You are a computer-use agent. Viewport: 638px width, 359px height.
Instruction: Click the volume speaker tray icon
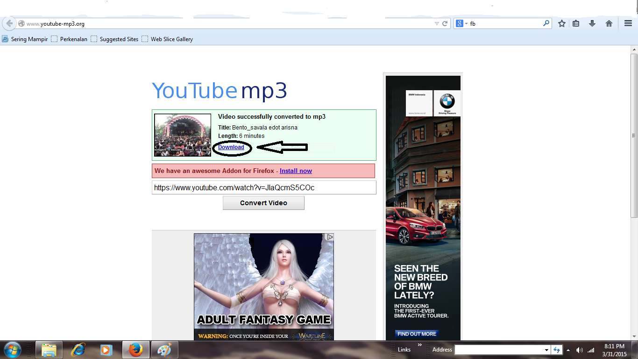(x=580, y=350)
